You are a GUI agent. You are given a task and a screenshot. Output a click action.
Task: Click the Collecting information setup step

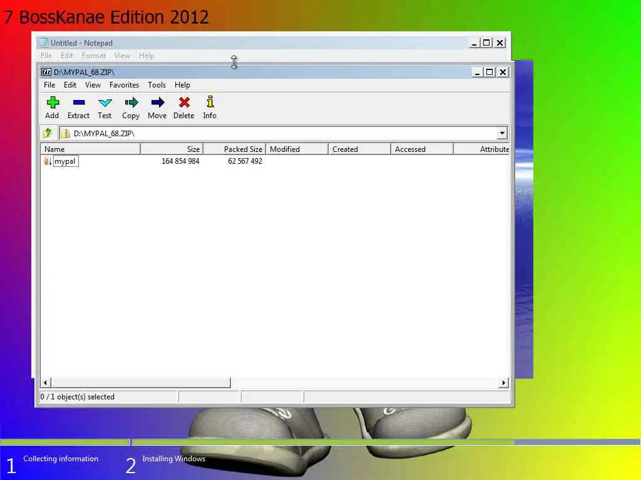(x=61, y=459)
